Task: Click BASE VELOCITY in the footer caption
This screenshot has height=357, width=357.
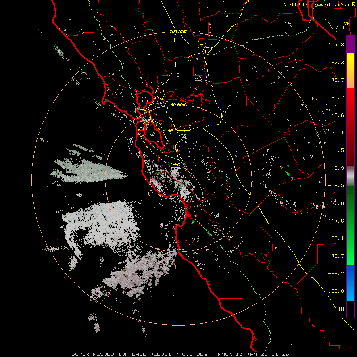Action: click(155, 354)
